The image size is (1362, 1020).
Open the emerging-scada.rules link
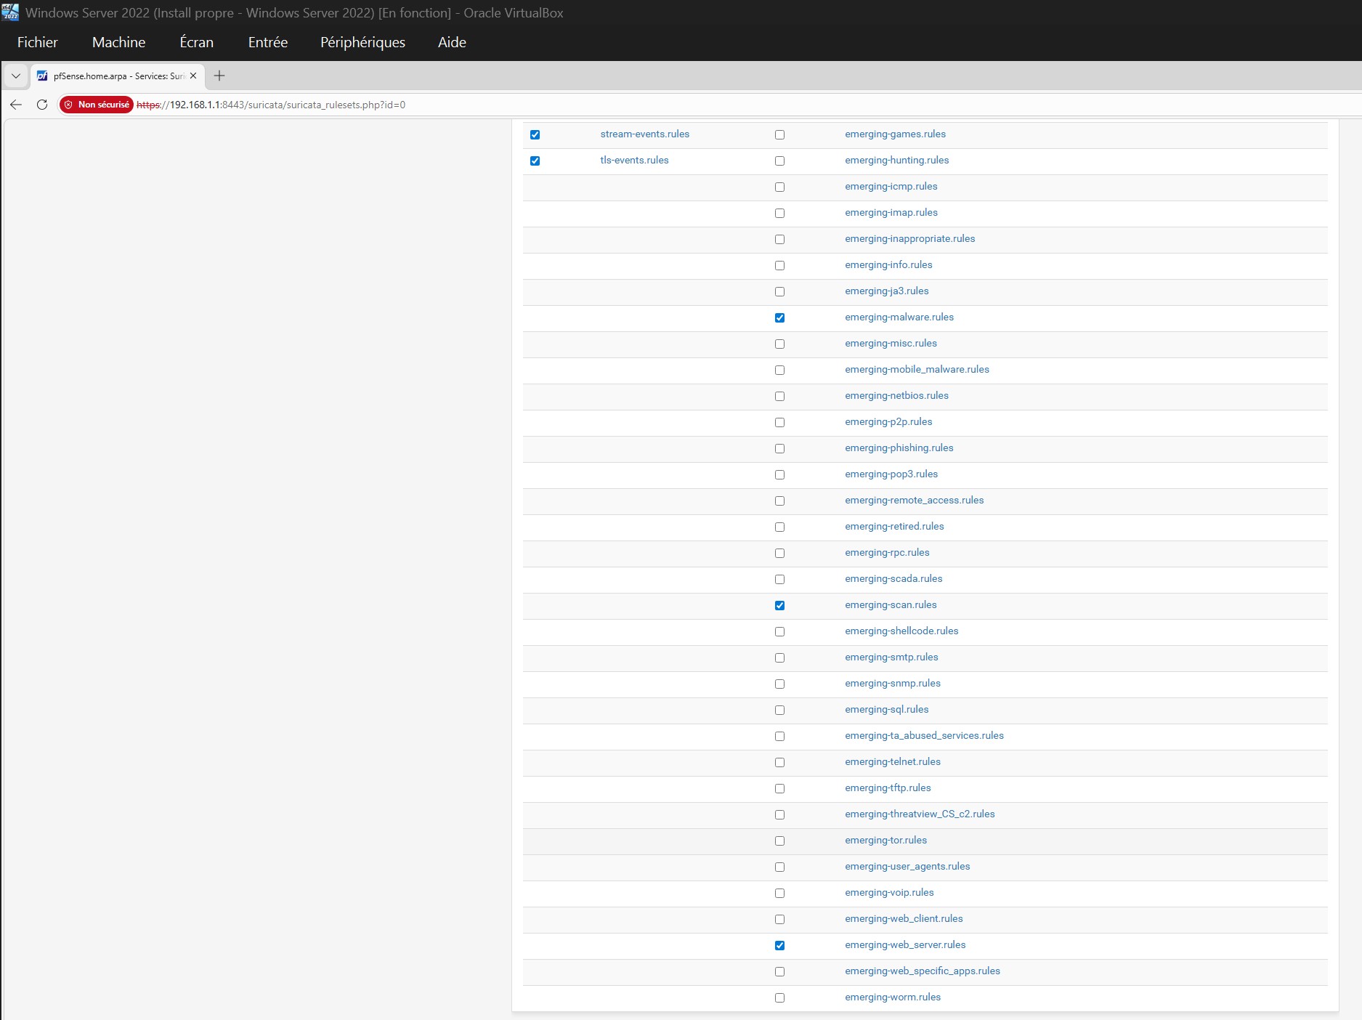(893, 578)
